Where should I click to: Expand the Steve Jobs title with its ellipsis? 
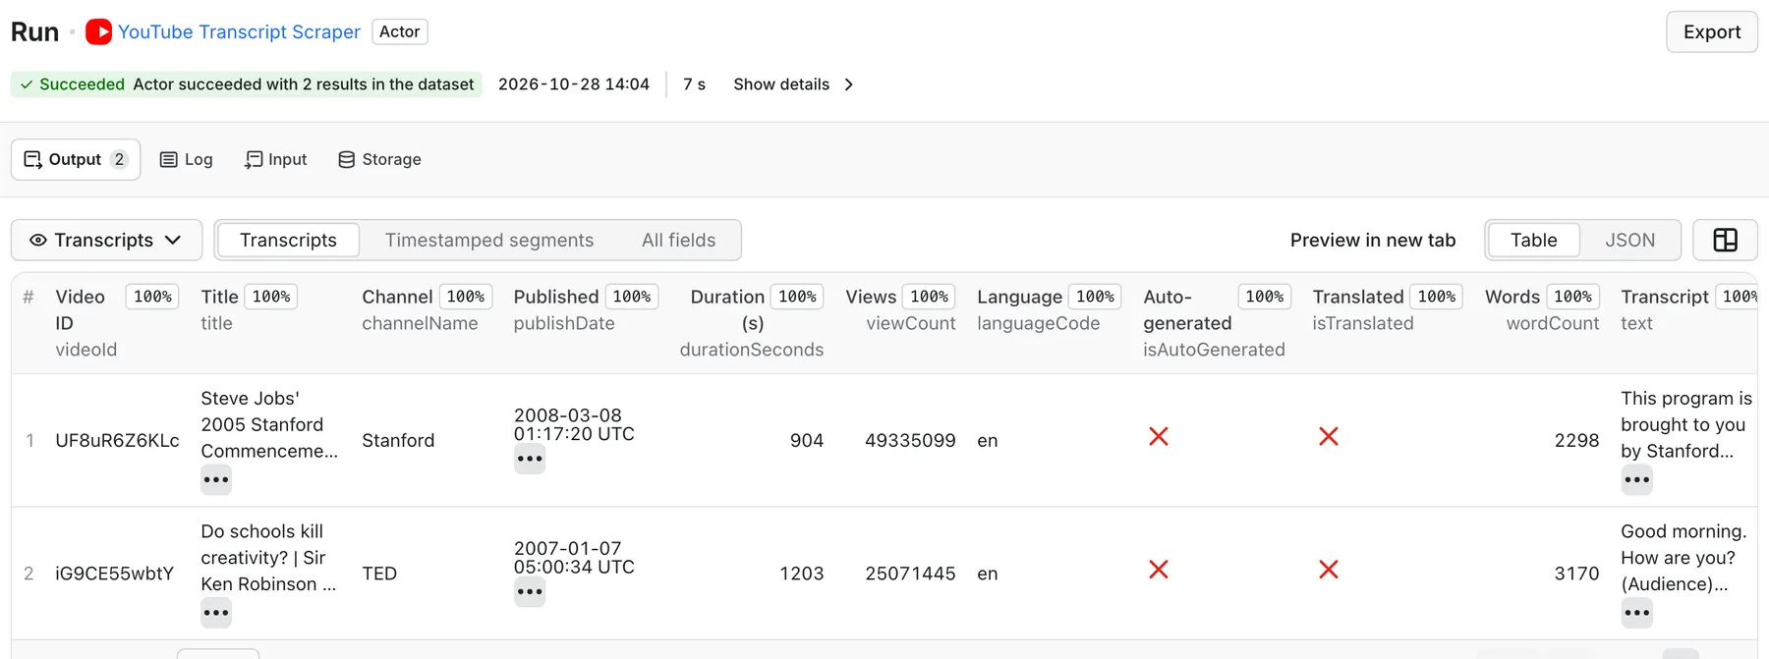[216, 480]
